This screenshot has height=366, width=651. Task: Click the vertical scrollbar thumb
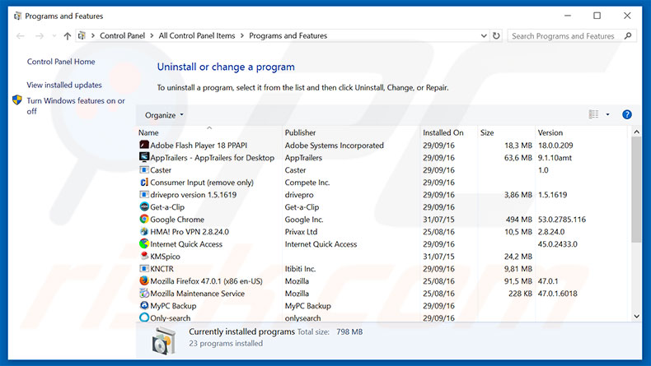636,189
